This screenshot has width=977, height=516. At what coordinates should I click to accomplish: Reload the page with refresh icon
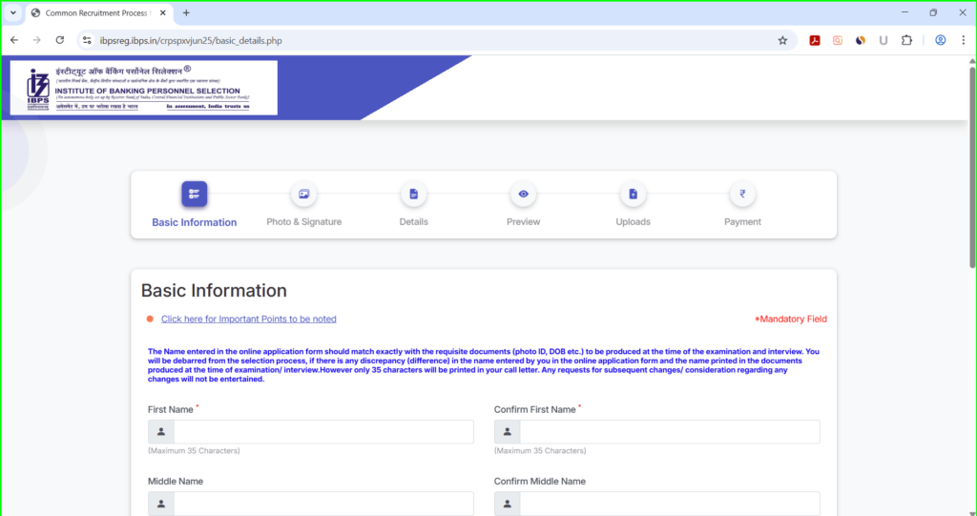point(60,40)
